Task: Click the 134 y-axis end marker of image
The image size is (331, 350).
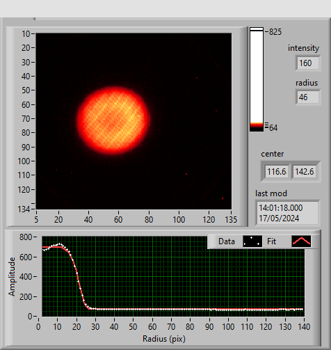Action: click(24, 209)
